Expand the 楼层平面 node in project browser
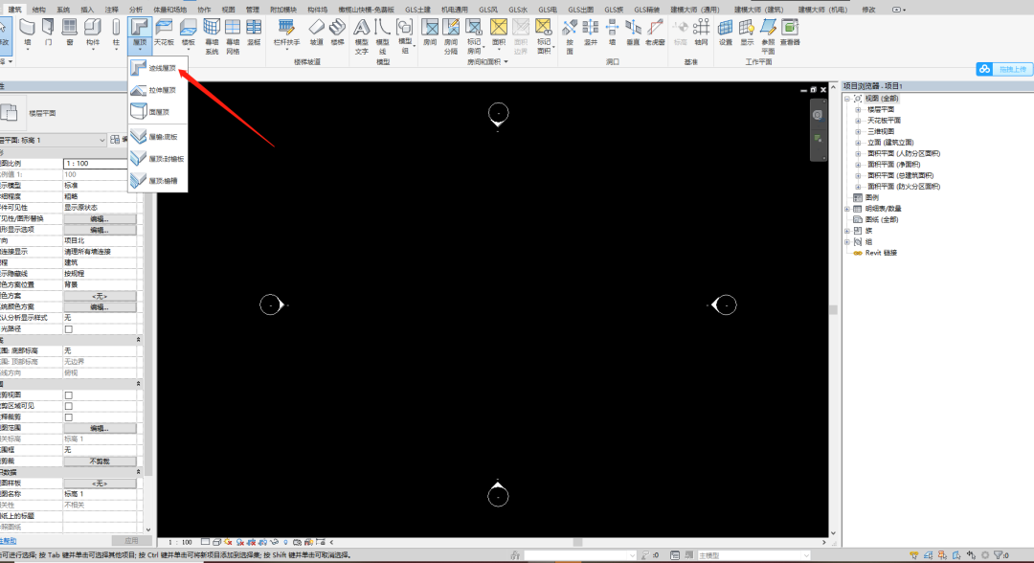Viewport: 1034px width, 563px height. (858, 109)
